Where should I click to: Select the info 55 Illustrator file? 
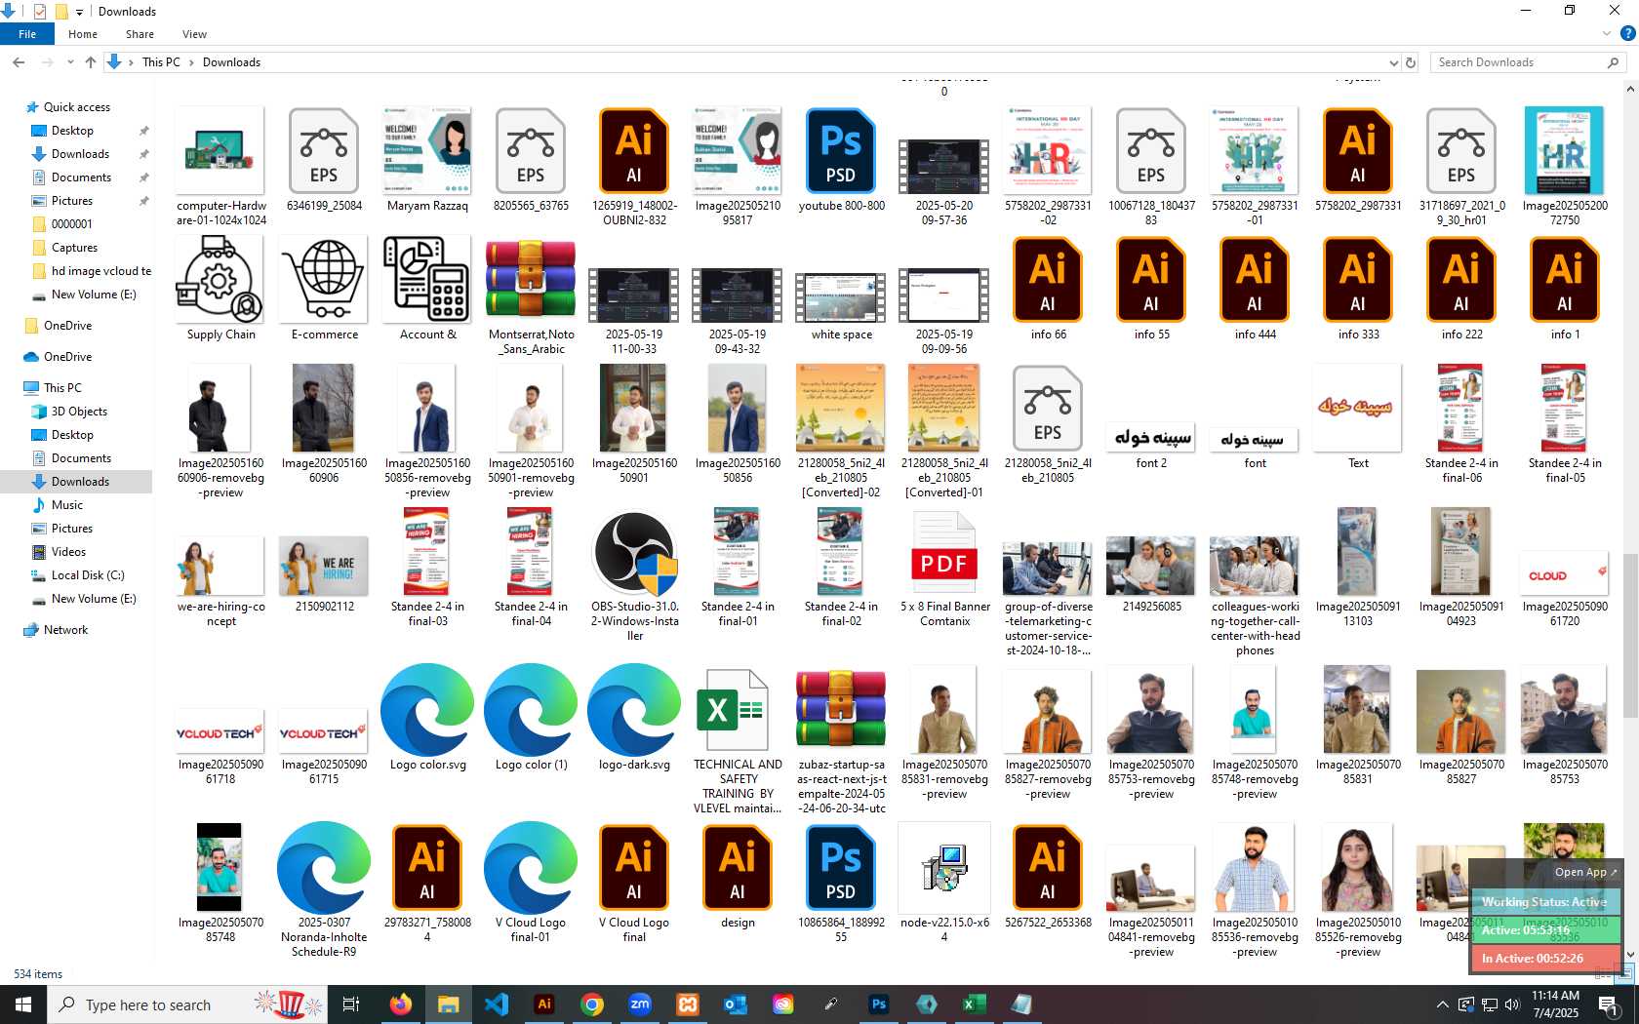(x=1151, y=289)
